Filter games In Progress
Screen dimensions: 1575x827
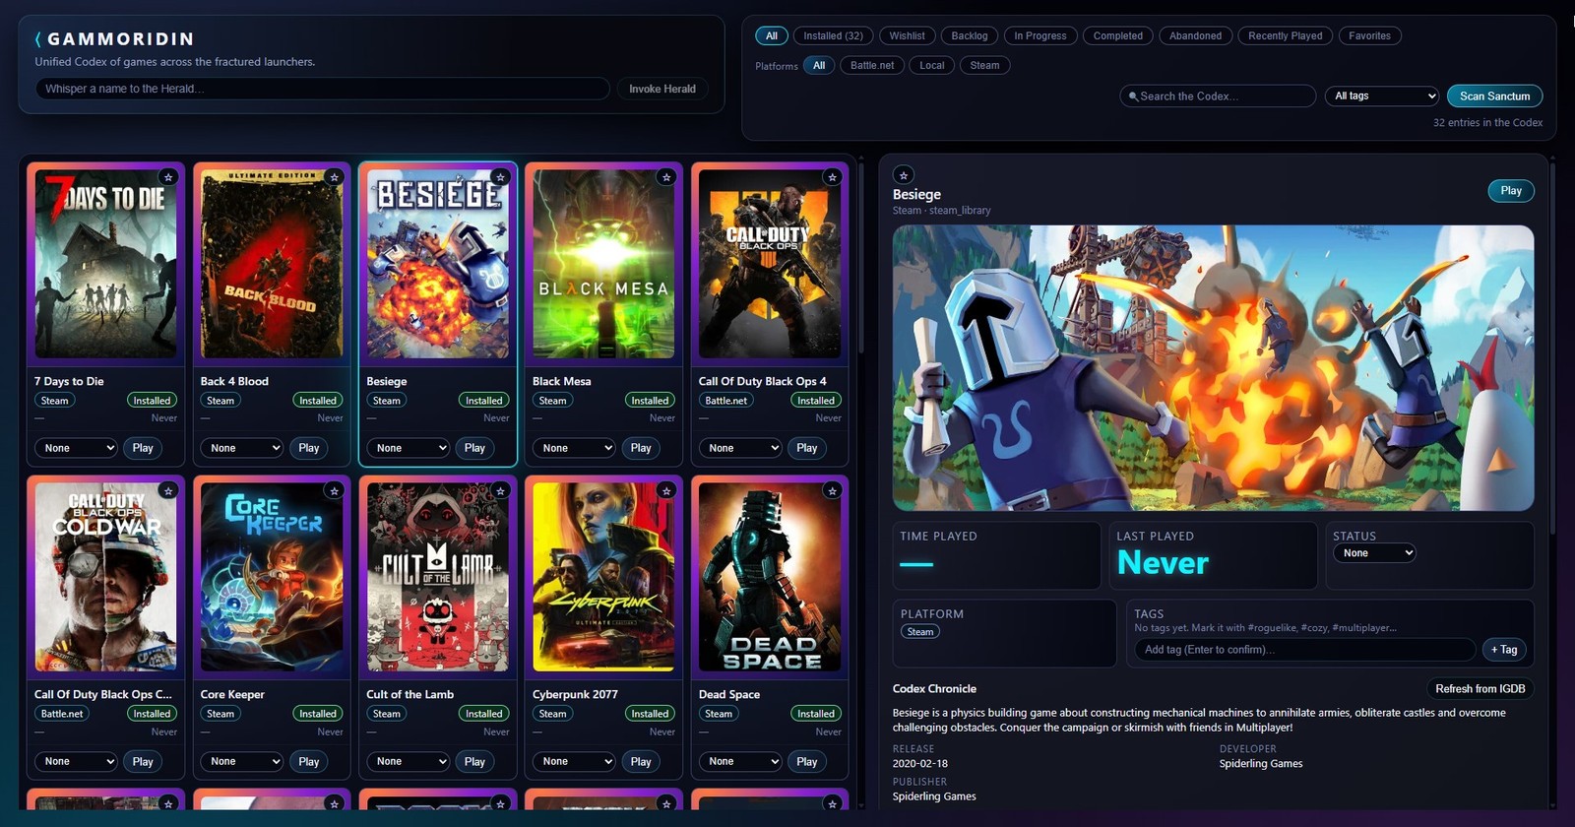coord(1040,35)
